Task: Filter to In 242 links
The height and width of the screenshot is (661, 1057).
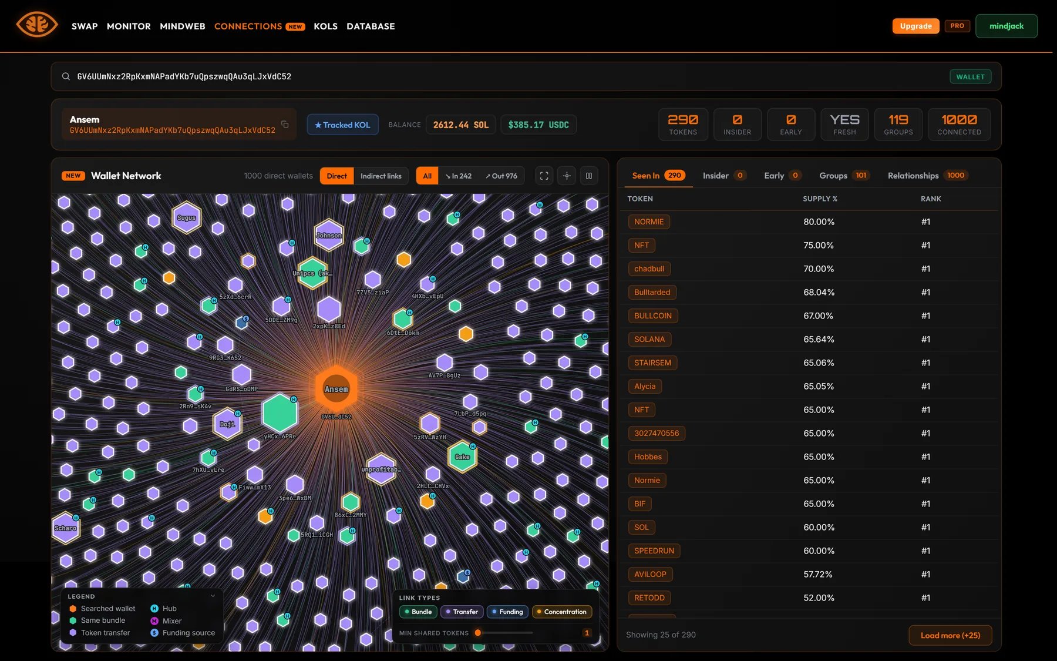Action: 459,176
